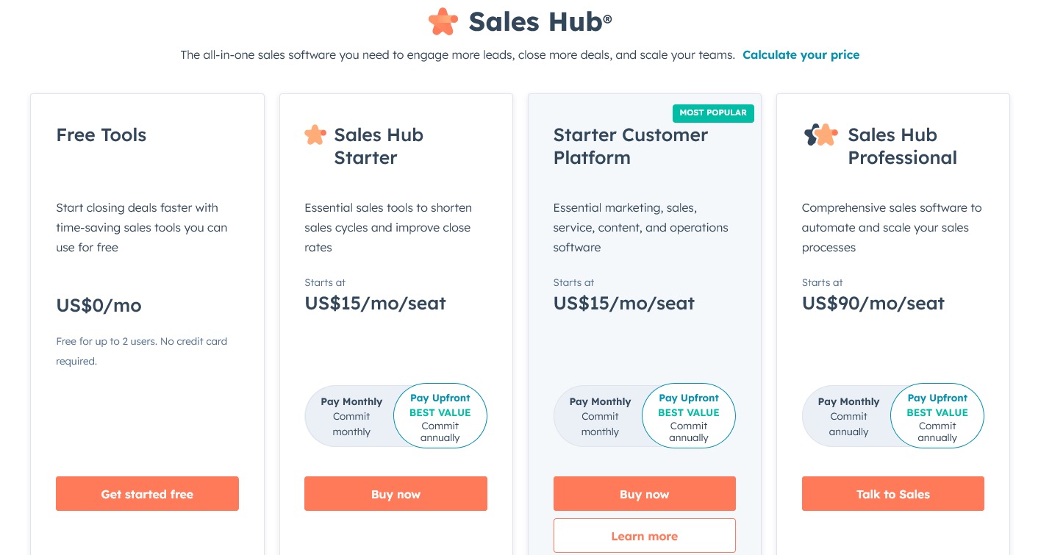Click the Starter Customer Platform card title

click(630, 146)
